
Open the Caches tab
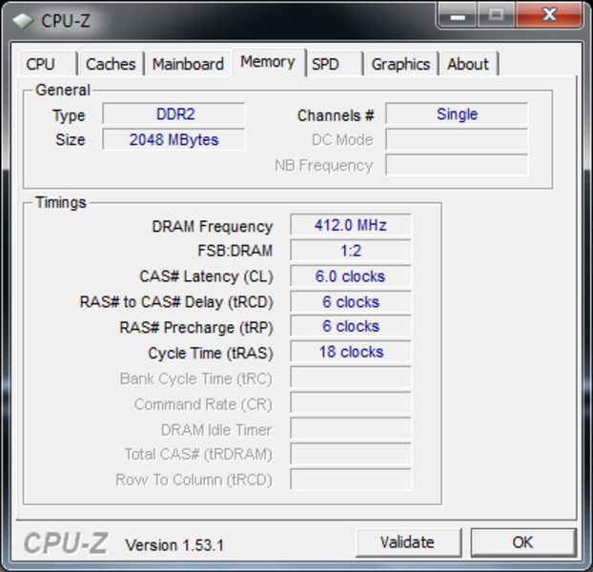[112, 64]
